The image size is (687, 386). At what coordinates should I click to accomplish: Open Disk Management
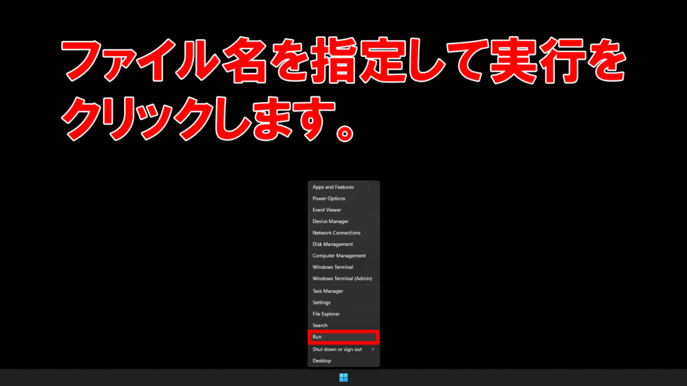point(332,244)
